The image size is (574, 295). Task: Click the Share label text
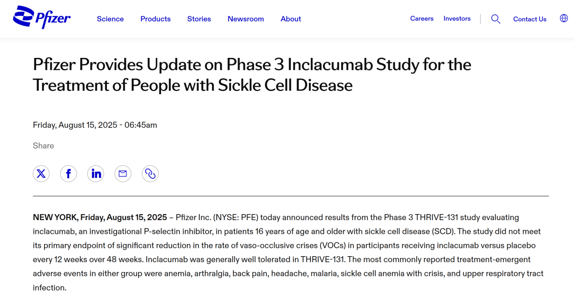(x=43, y=146)
